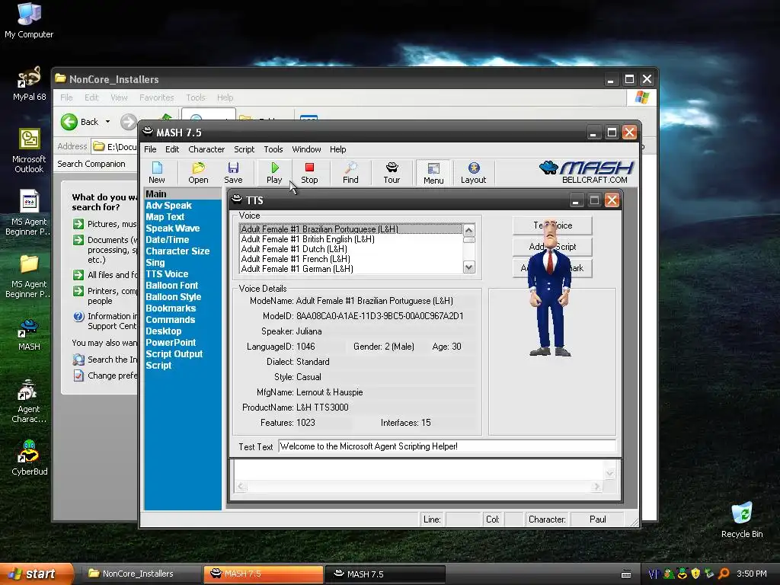Screen dimensions: 780x585
Task: Open Favorites menu in NonCore_Installers window
Action: coord(157,97)
